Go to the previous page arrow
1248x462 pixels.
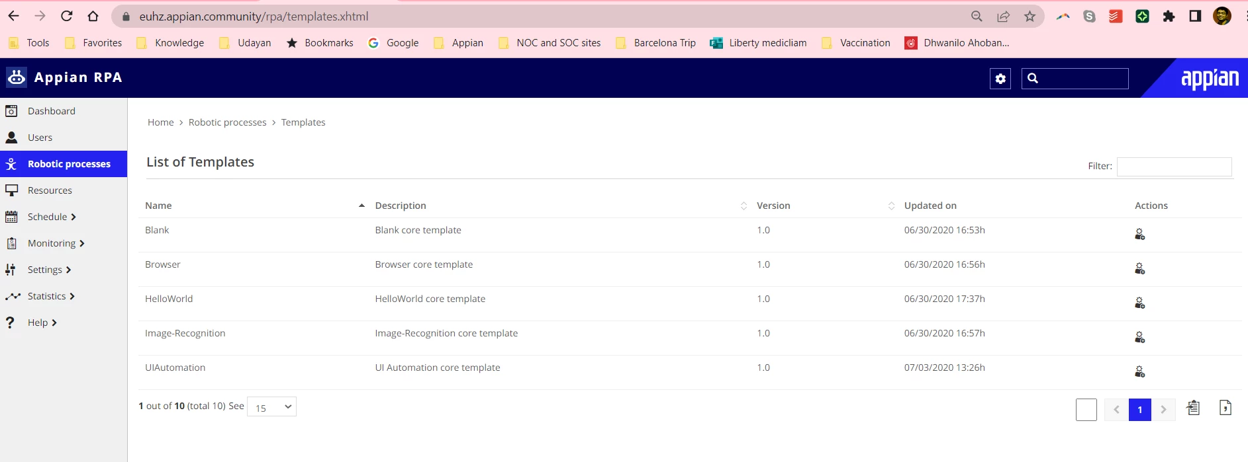click(x=1116, y=410)
